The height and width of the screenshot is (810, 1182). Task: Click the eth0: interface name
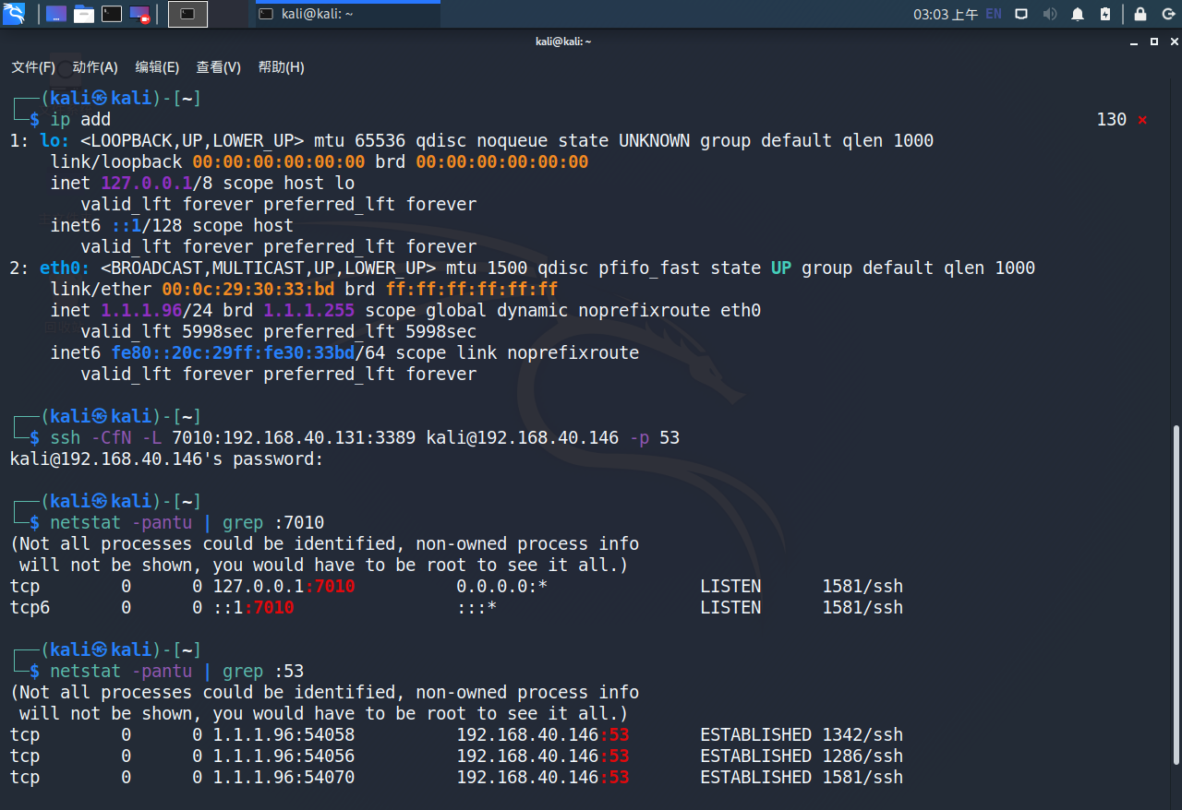(65, 268)
